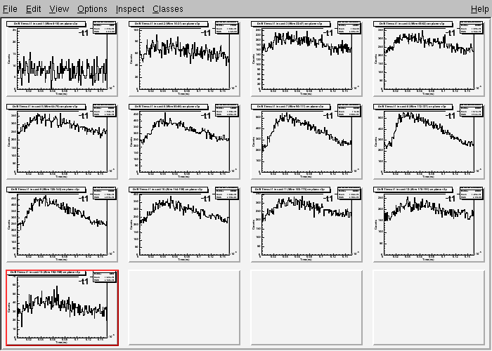Select the card 6 drift time histogram plot
The height and width of the screenshot is (351, 492).
(184, 142)
